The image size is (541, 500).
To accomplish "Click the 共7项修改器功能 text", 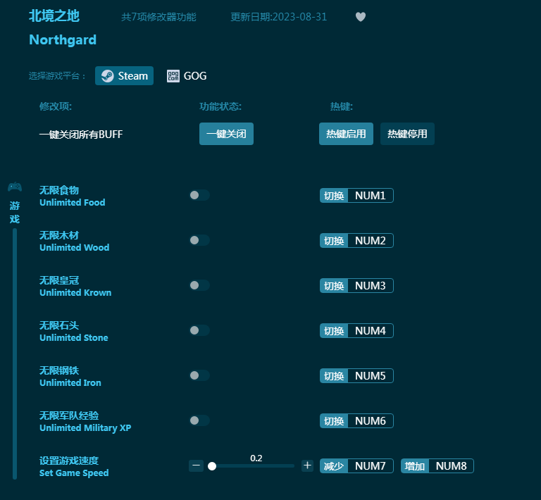I will click(x=158, y=17).
